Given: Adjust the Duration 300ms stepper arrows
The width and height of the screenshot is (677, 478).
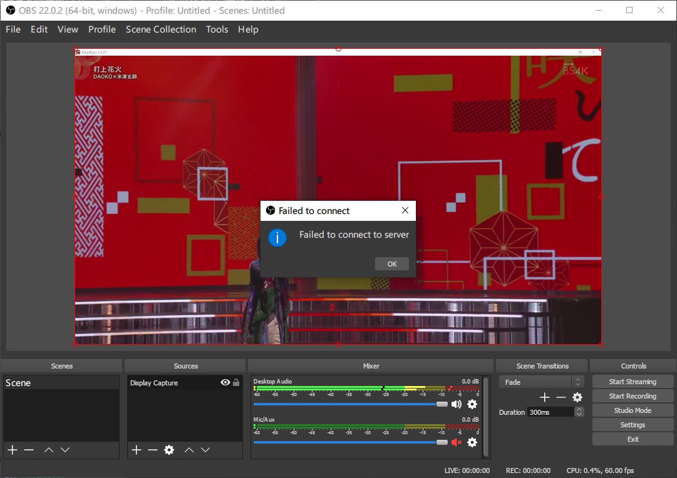Looking at the screenshot, I should 579,412.
